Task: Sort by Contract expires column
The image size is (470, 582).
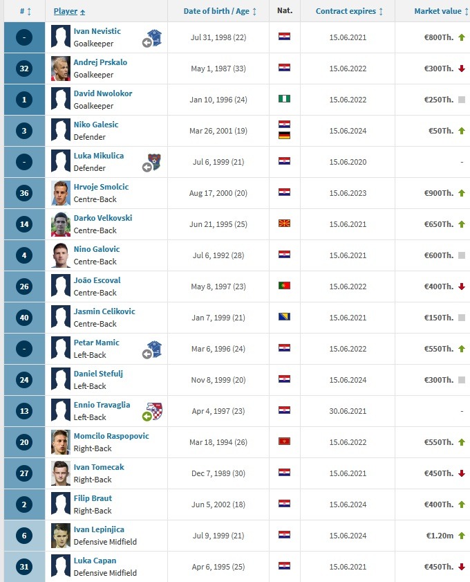Action: tap(349, 11)
